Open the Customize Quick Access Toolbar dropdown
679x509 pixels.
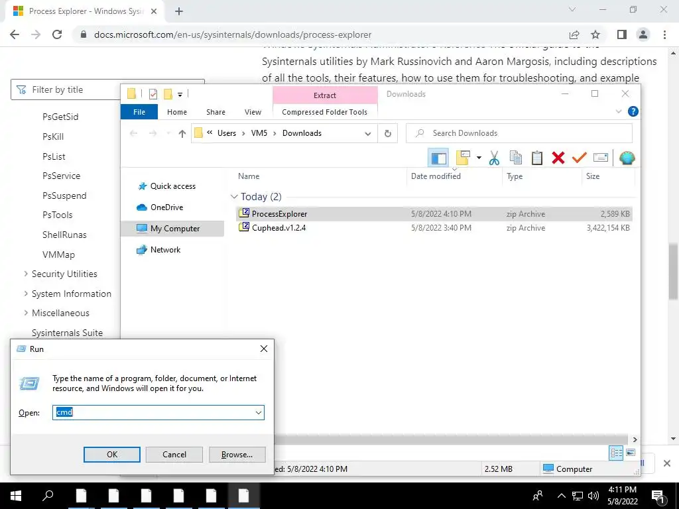pos(180,94)
